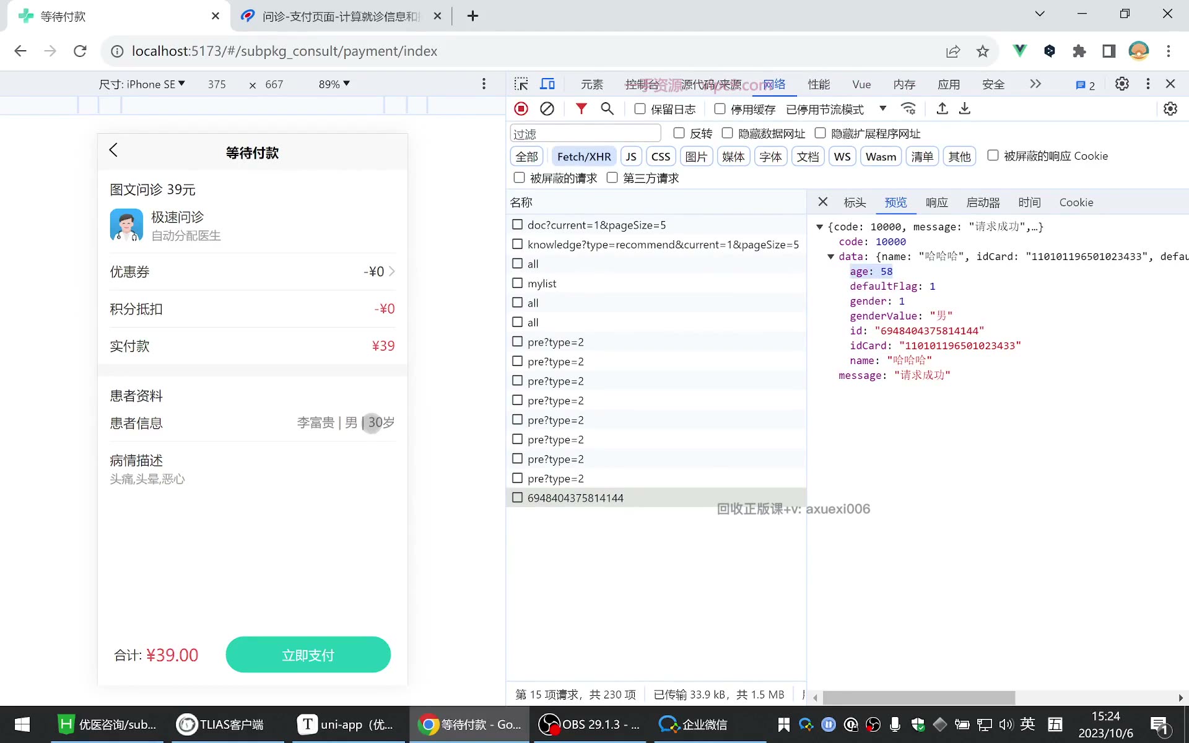Open network settings gear icon
Image resolution: width=1189 pixels, height=743 pixels.
1170,109
